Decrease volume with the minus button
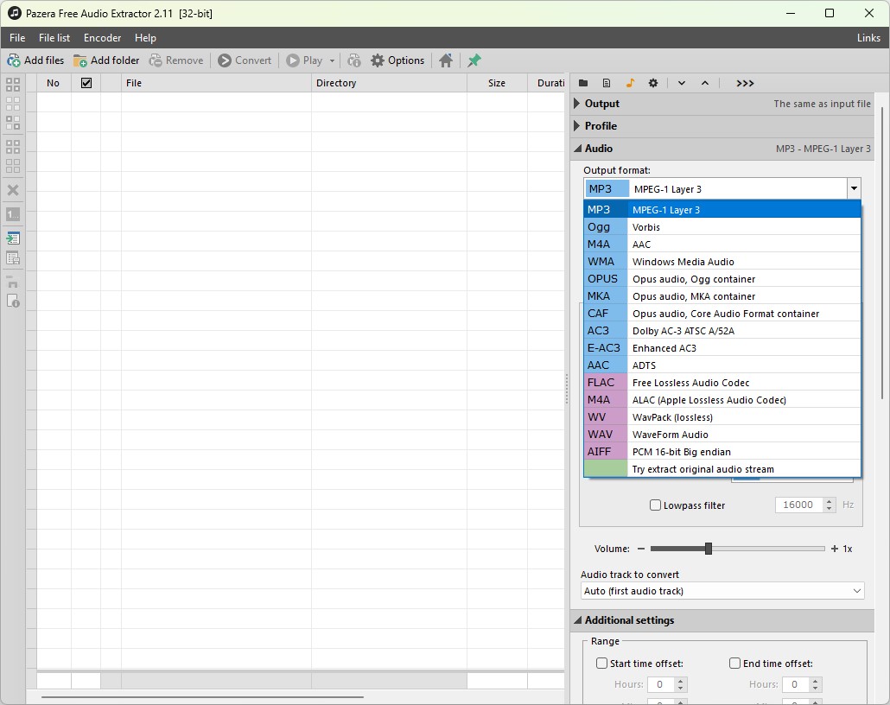This screenshot has width=890, height=705. pyautogui.click(x=641, y=549)
